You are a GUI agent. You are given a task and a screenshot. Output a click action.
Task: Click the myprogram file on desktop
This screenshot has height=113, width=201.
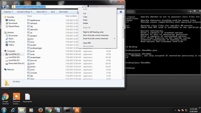27,98
